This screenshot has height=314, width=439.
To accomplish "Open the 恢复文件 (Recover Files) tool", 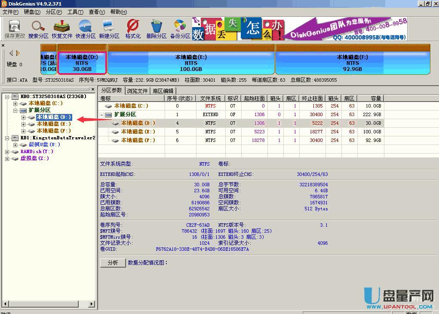I will tap(61, 29).
